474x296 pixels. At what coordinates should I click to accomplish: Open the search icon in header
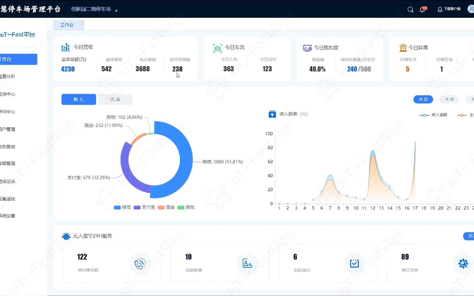click(410, 10)
